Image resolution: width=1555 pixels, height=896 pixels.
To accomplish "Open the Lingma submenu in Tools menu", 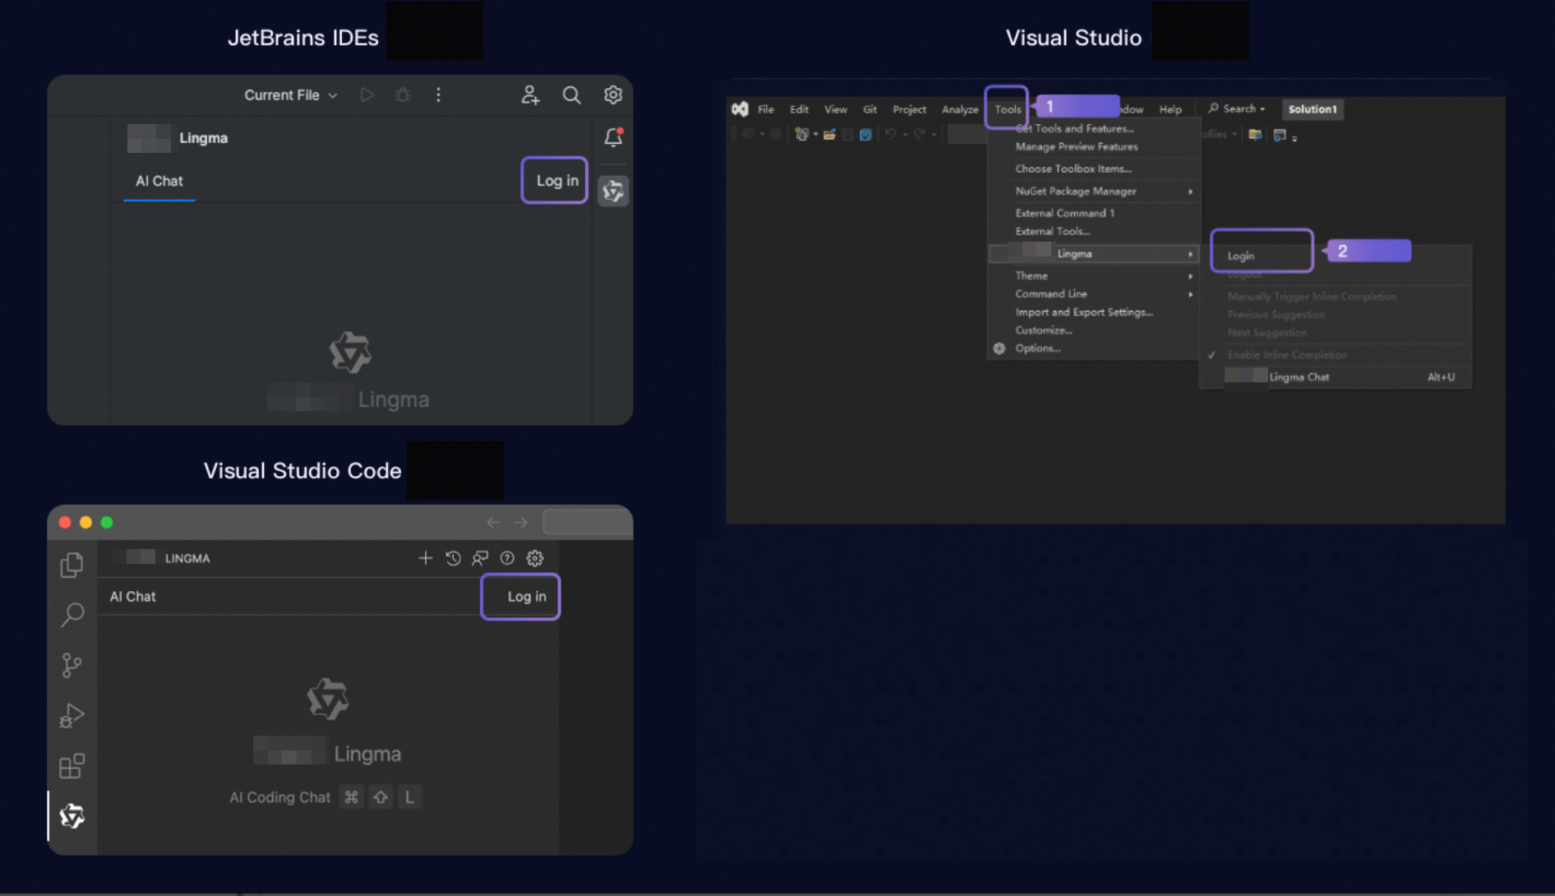I will (x=1095, y=254).
